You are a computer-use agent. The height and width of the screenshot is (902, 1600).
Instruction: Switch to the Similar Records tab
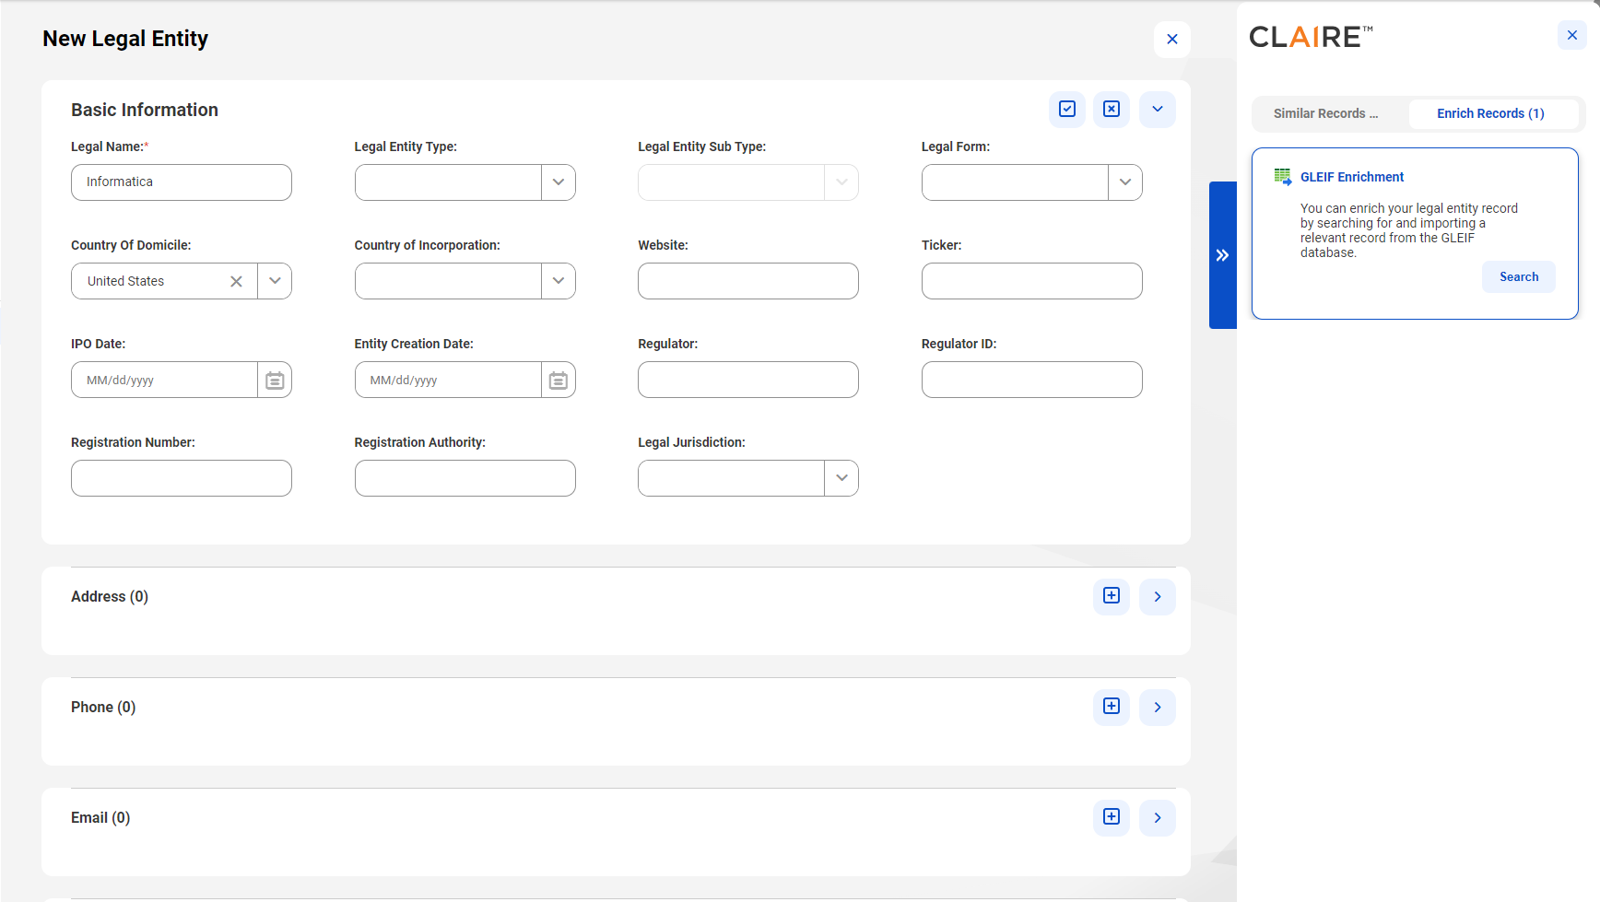point(1326,113)
